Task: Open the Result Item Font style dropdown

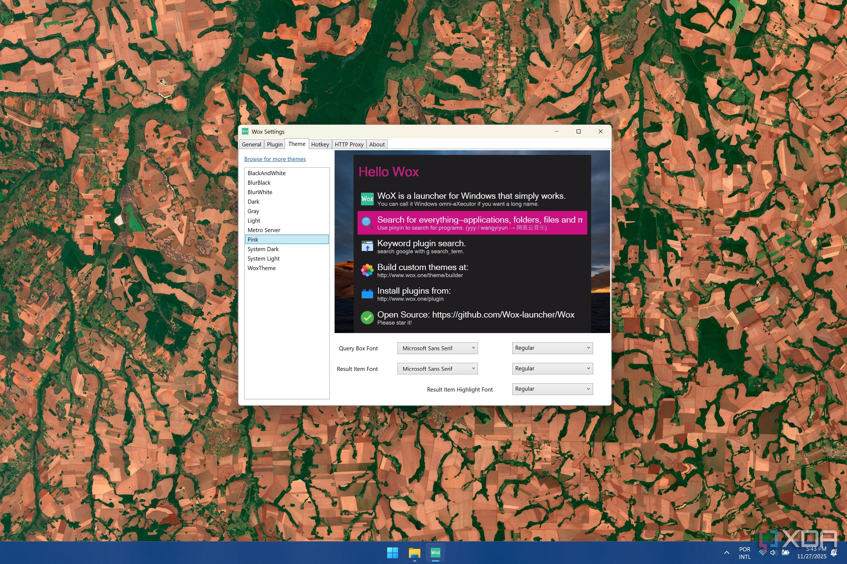Action: (552, 368)
